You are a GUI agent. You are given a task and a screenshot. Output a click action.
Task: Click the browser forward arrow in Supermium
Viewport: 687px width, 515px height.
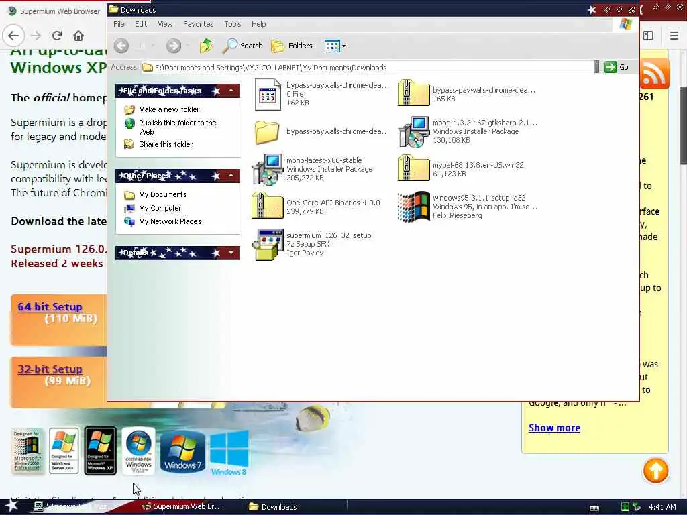36,36
